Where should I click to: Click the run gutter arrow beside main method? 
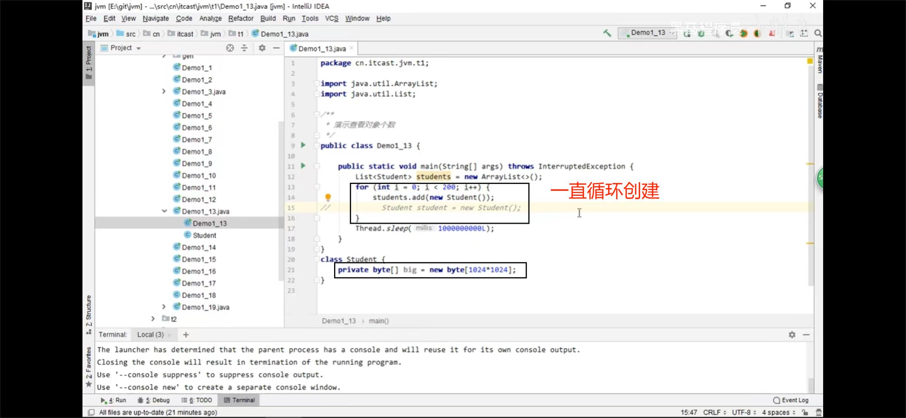303,166
